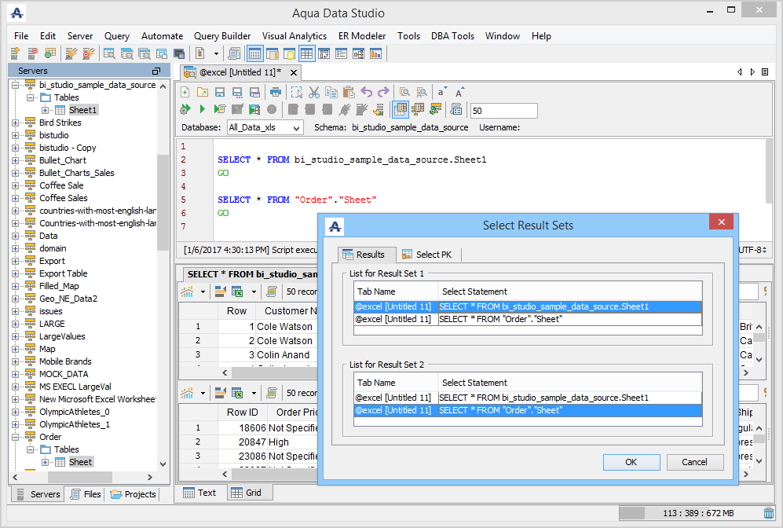Screen dimensions: 783x528
Task: Open the Query Builder menu
Action: coord(222,36)
